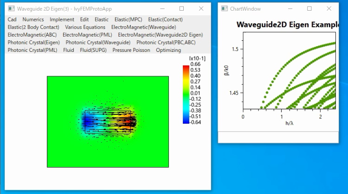Open the Implement menu
The image size is (348, 194).
62,19
